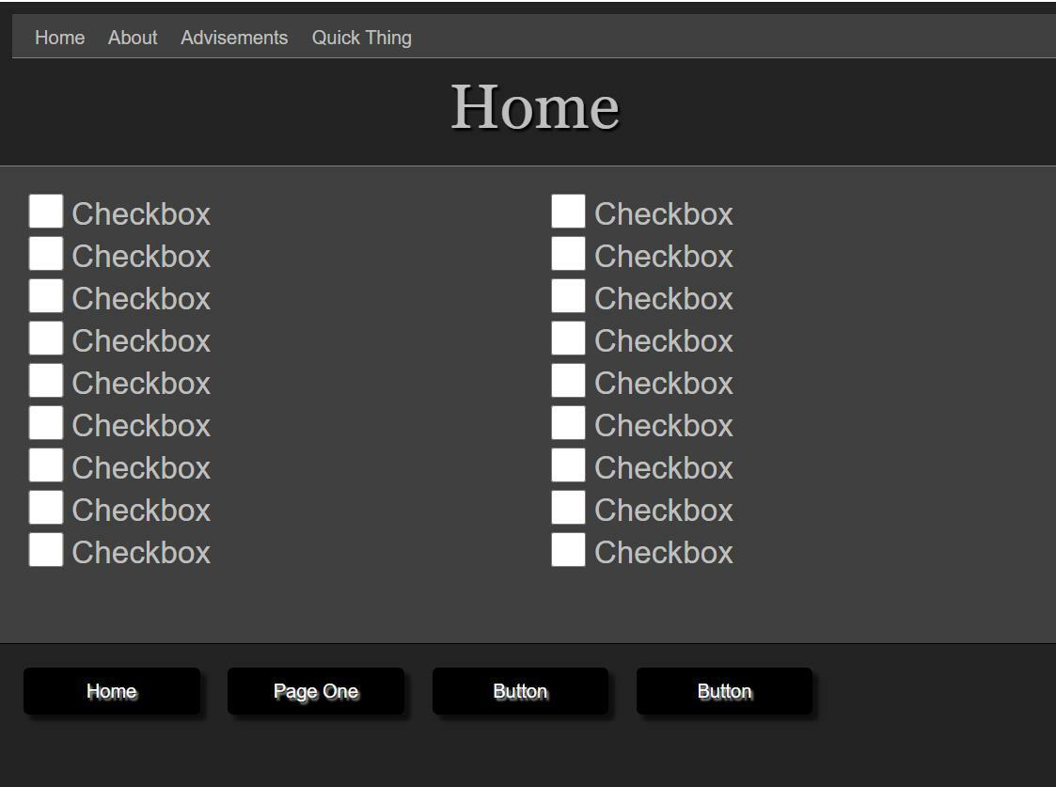Click the rightmost Button in the footer
The width and height of the screenshot is (1056, 787).
click(724, 691)
